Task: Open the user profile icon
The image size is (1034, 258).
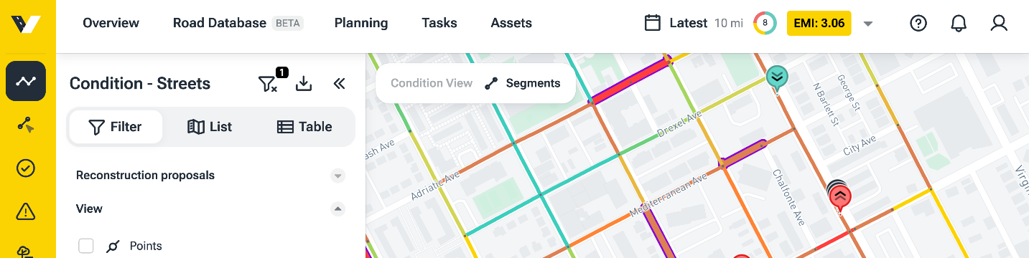Action: click(x=999, y=23)
